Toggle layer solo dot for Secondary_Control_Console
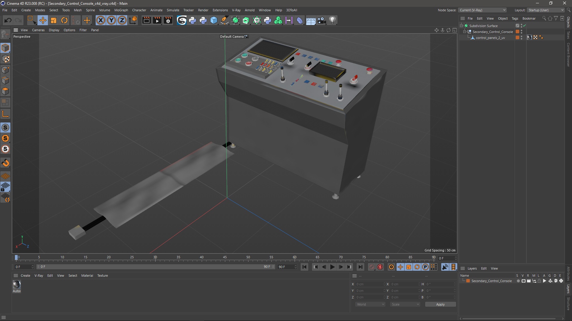 tap(518, 281)
